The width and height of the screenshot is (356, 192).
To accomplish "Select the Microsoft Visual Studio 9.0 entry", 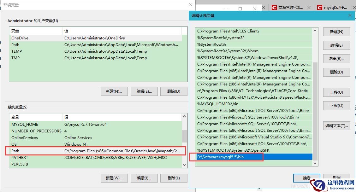I will (x=254, y=137).
